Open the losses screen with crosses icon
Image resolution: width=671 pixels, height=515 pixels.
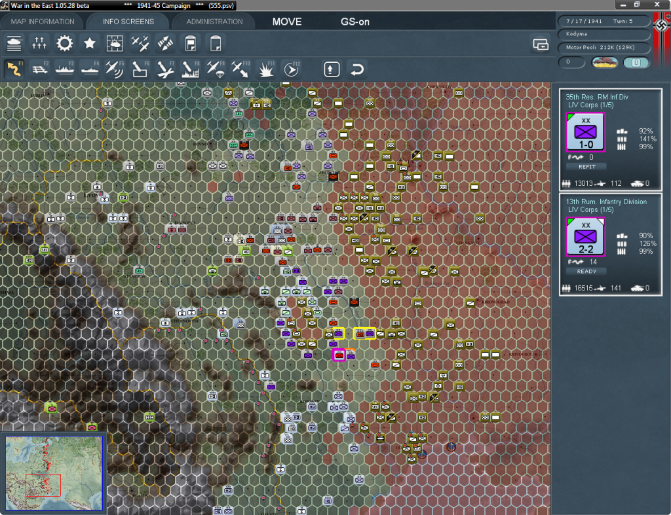pos(39,43)
